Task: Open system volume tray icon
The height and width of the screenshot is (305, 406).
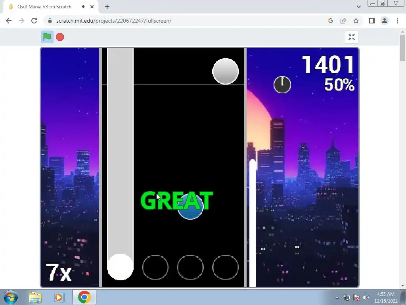Action: (366, 297)
